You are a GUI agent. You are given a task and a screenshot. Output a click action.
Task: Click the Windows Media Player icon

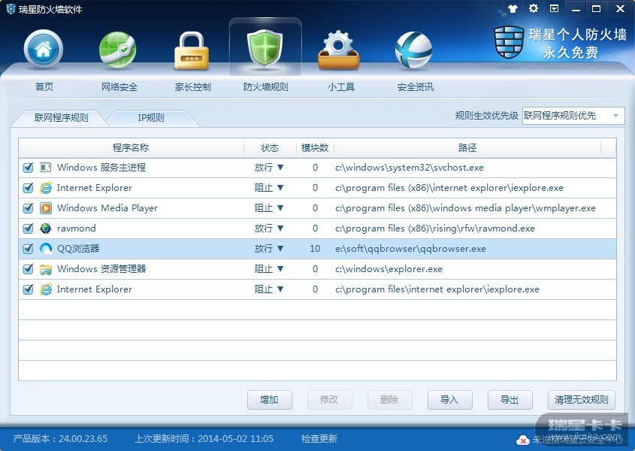coord(46,208)
